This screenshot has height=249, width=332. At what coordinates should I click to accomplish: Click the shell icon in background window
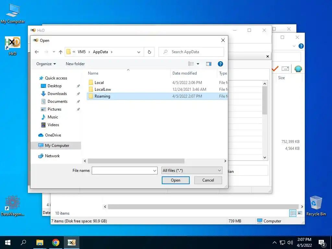coord(298,69)
